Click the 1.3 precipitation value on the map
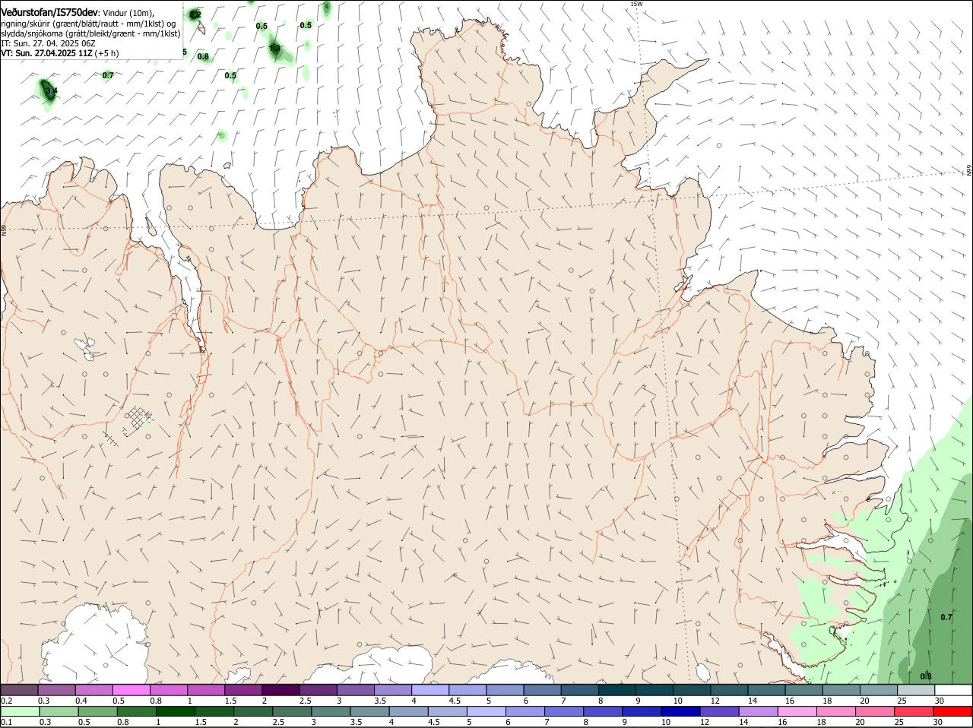 274,49
